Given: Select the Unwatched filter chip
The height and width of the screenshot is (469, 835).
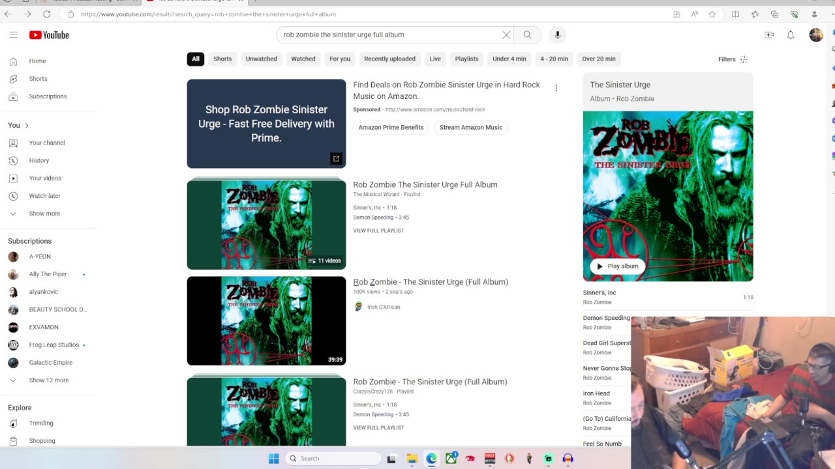Looking at the screenshot, I should click(x=262, y=59).
